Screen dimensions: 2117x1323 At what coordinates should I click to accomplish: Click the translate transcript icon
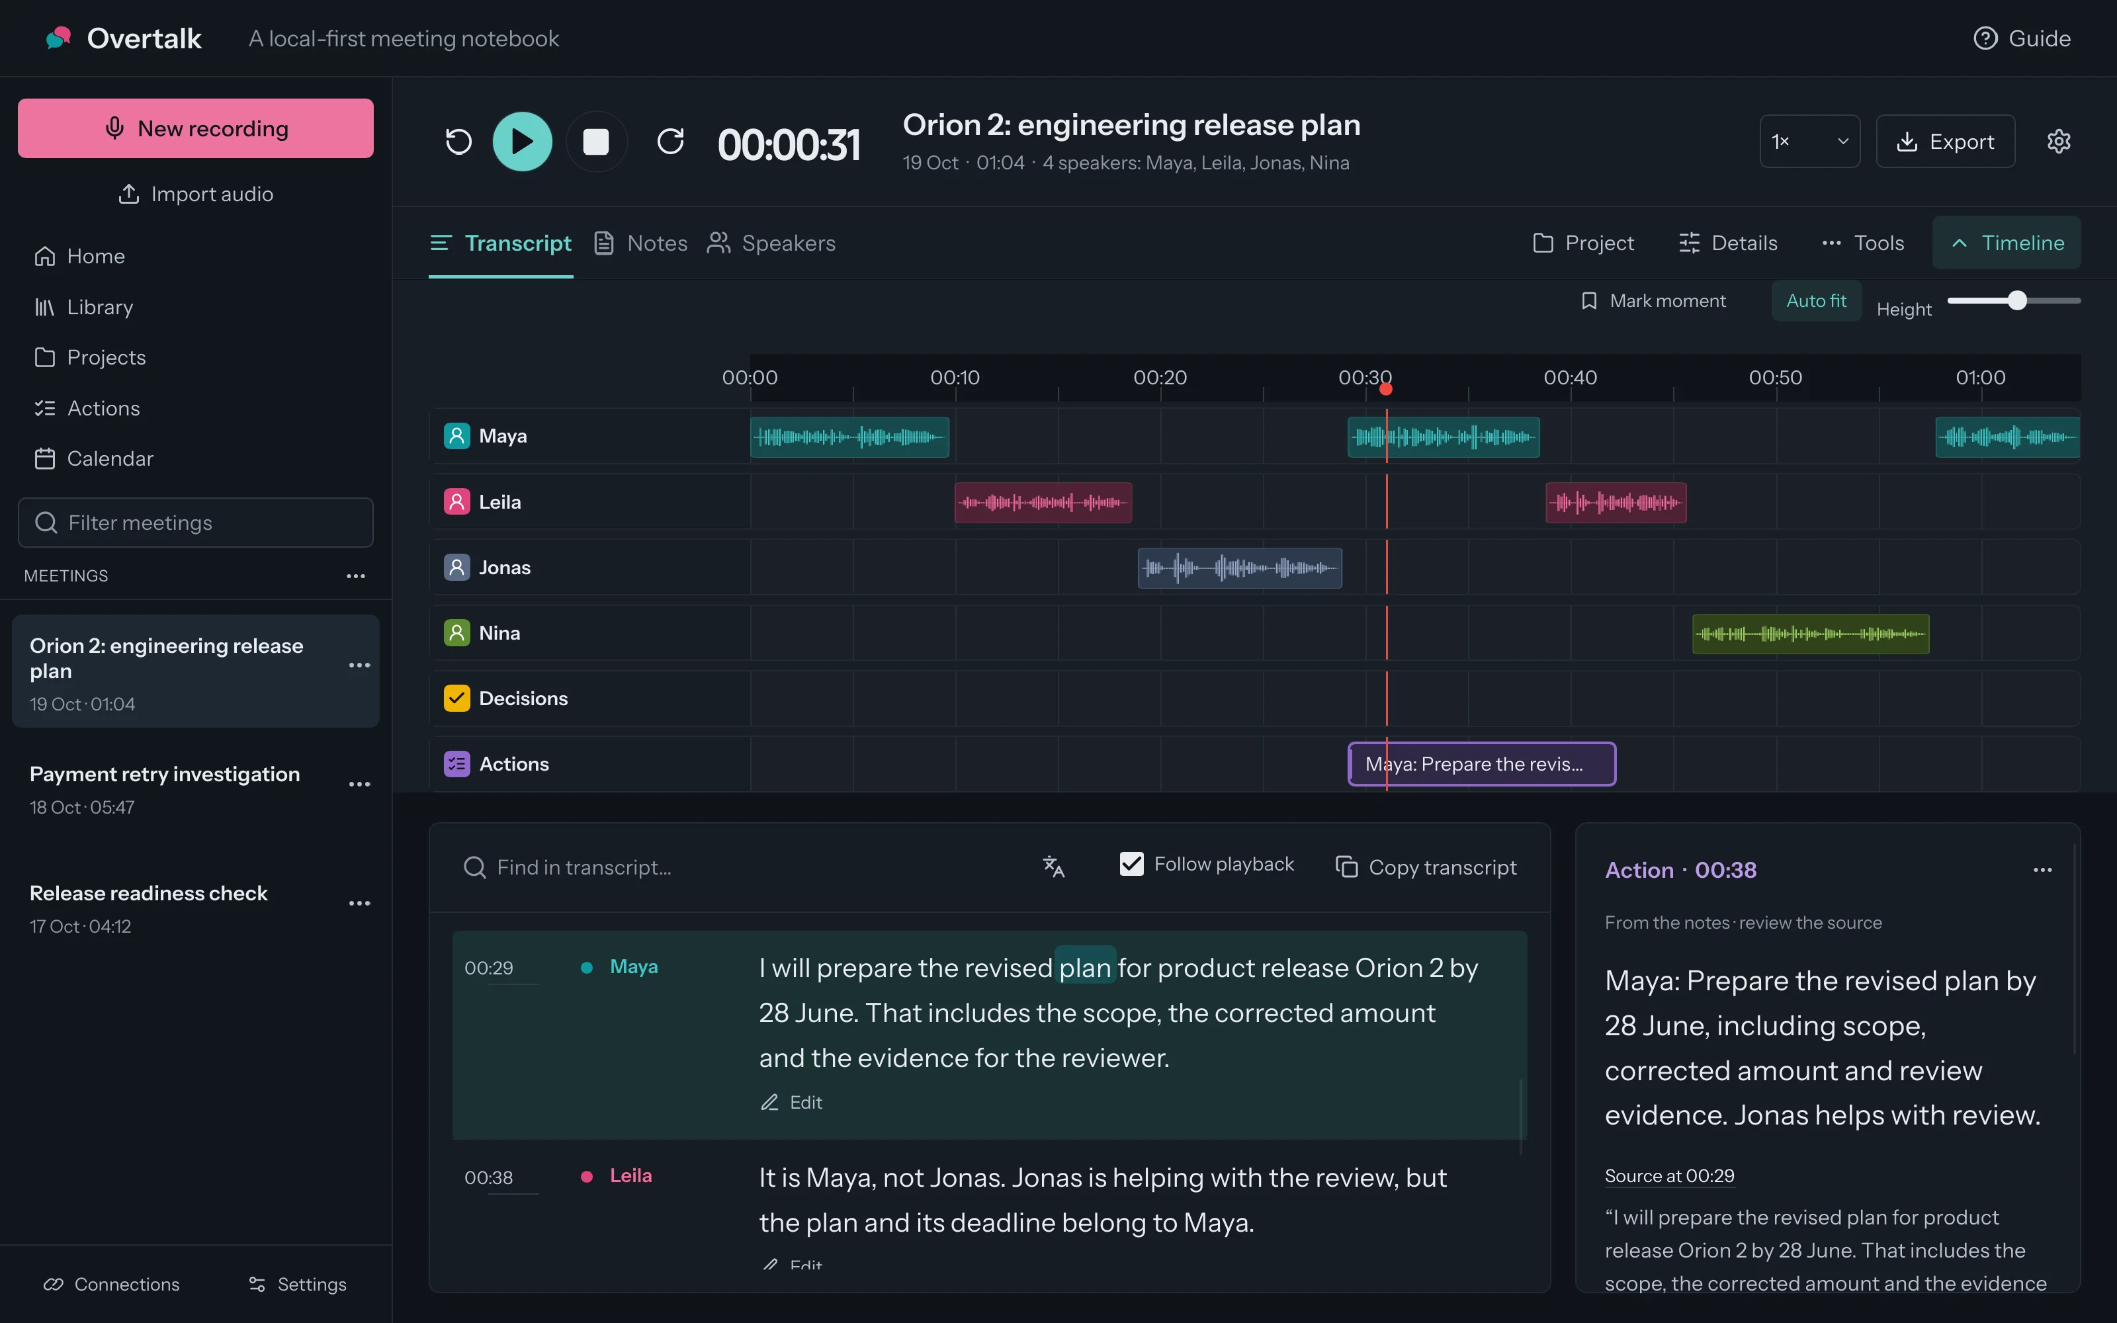tap(1053, 867)
